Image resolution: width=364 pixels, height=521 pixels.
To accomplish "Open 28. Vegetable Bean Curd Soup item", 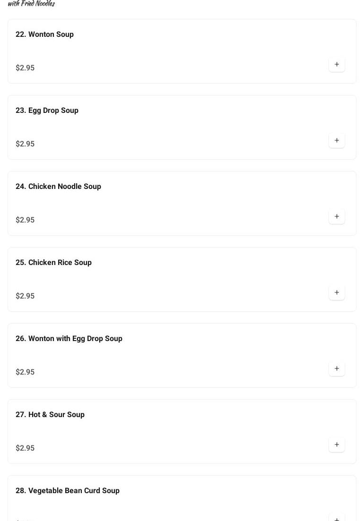I will coord(68,491).
